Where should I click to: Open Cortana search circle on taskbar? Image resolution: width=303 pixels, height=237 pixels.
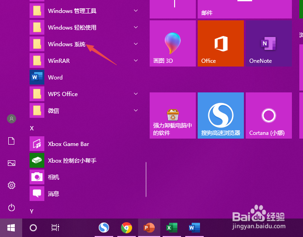[x=33, y=228]
